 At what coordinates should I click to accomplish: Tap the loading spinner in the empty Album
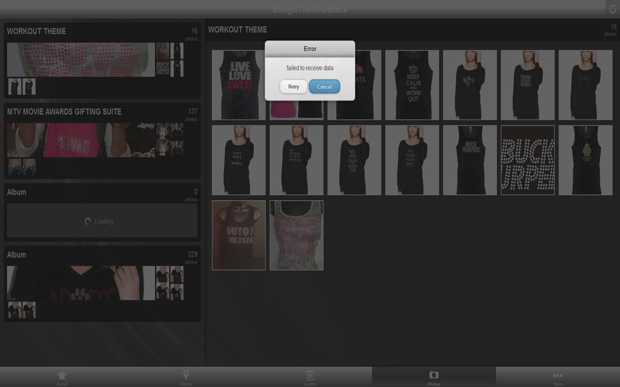point(88,221)
